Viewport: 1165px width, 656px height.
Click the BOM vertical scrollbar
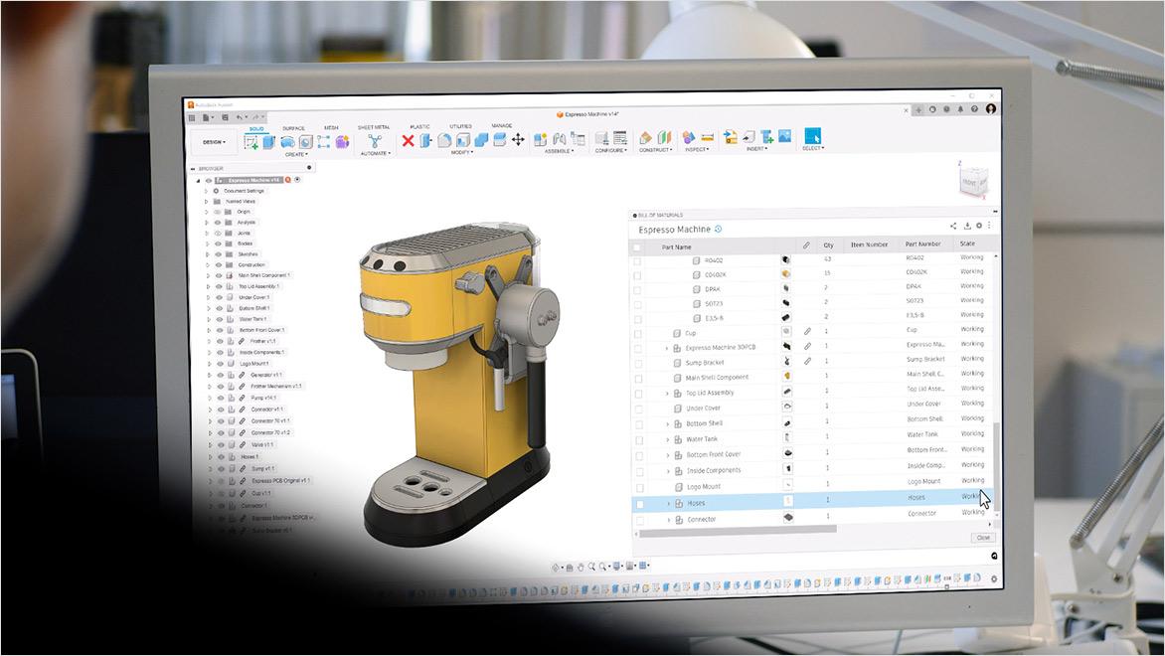click(x=994, y=457)
